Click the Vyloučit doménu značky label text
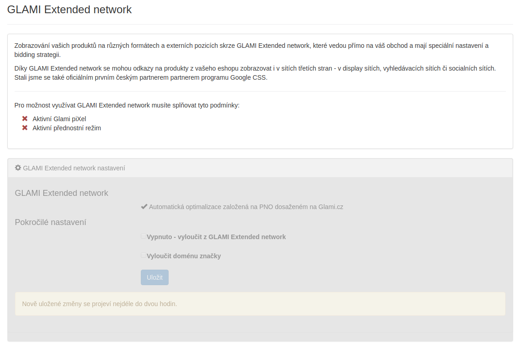The image size is (520, 348). tap(184, 256)
